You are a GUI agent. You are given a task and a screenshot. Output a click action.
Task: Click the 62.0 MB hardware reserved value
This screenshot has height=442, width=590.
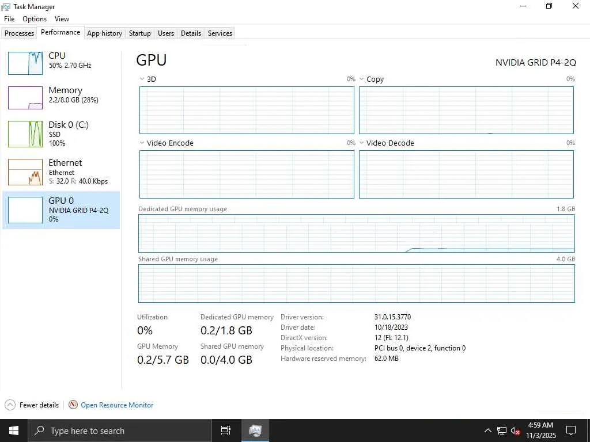click(387, 359)
